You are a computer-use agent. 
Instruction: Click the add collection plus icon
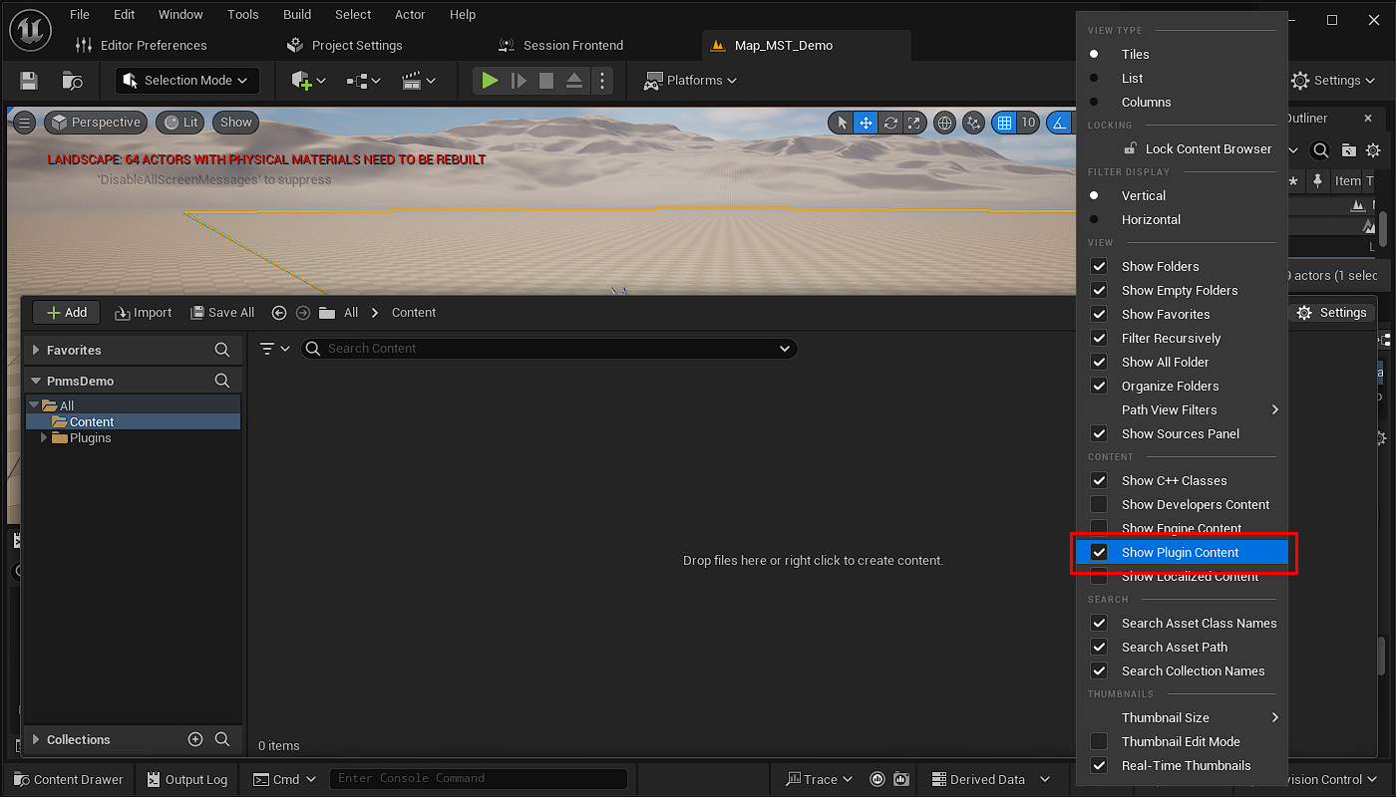[x=195, y=739]
